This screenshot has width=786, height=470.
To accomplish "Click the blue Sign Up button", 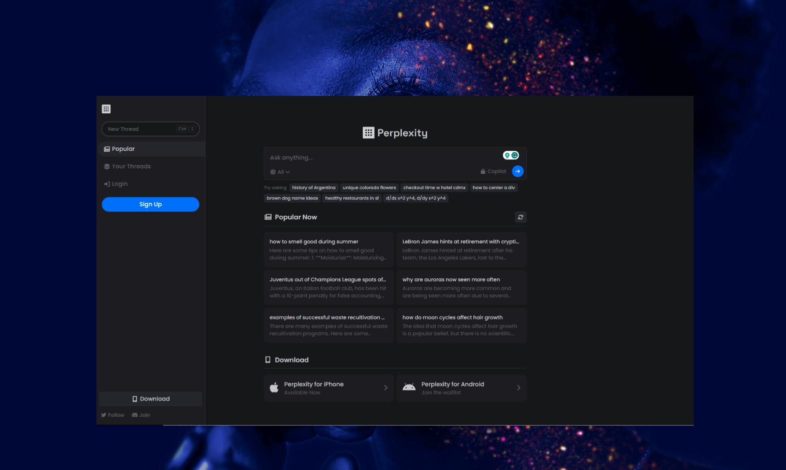I will point(151,204).
